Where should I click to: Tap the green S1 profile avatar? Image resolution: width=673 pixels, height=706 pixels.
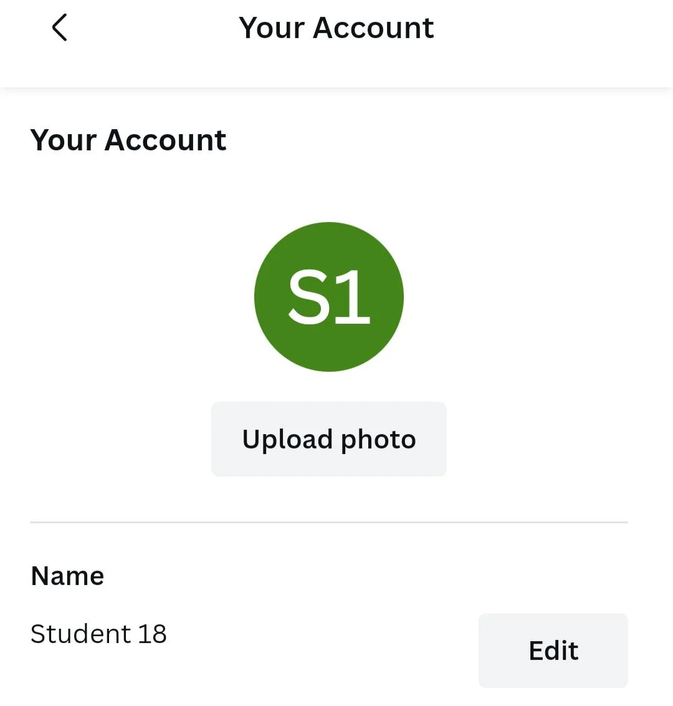tap(329, 297)
